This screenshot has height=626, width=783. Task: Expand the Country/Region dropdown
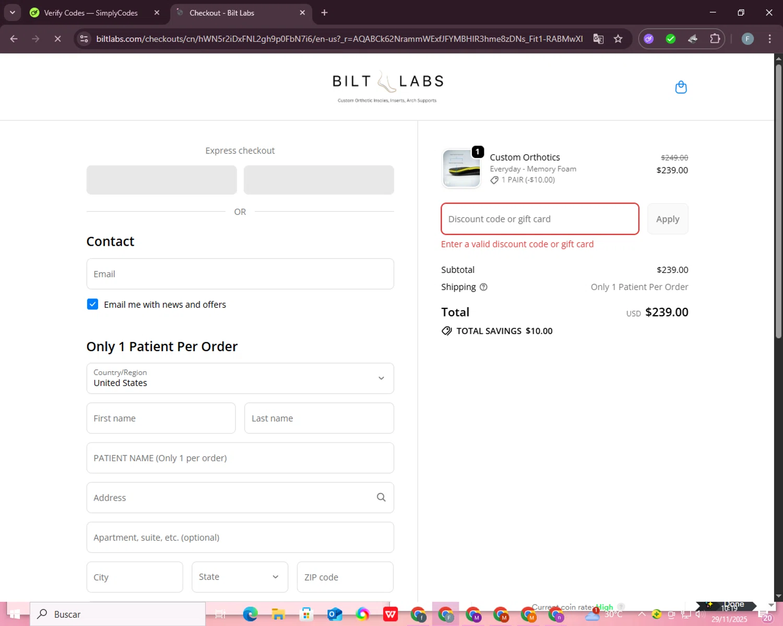point(240,378)
